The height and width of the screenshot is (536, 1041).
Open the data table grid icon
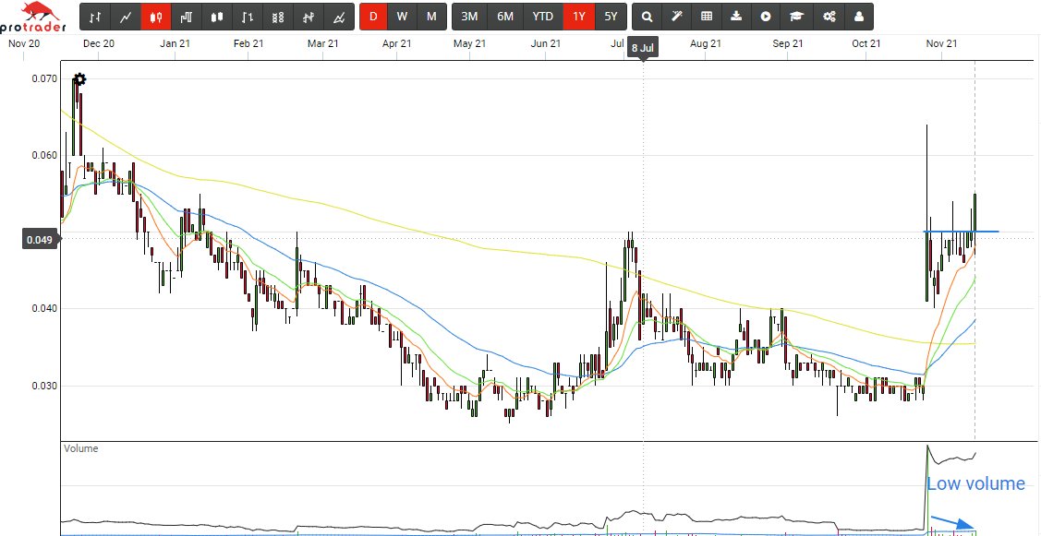pos(707,17)
